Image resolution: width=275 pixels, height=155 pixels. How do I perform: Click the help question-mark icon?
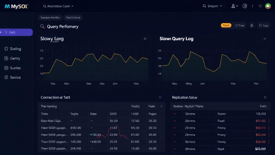244,6
